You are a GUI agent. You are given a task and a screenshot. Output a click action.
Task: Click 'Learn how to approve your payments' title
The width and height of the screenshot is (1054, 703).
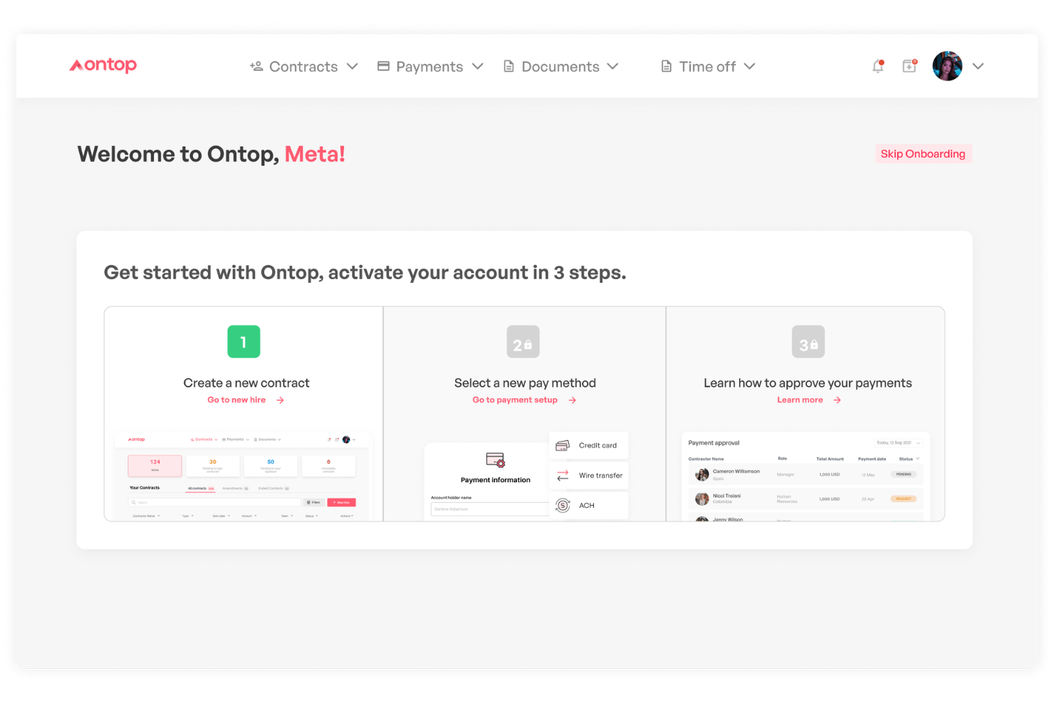coord(808,383)
